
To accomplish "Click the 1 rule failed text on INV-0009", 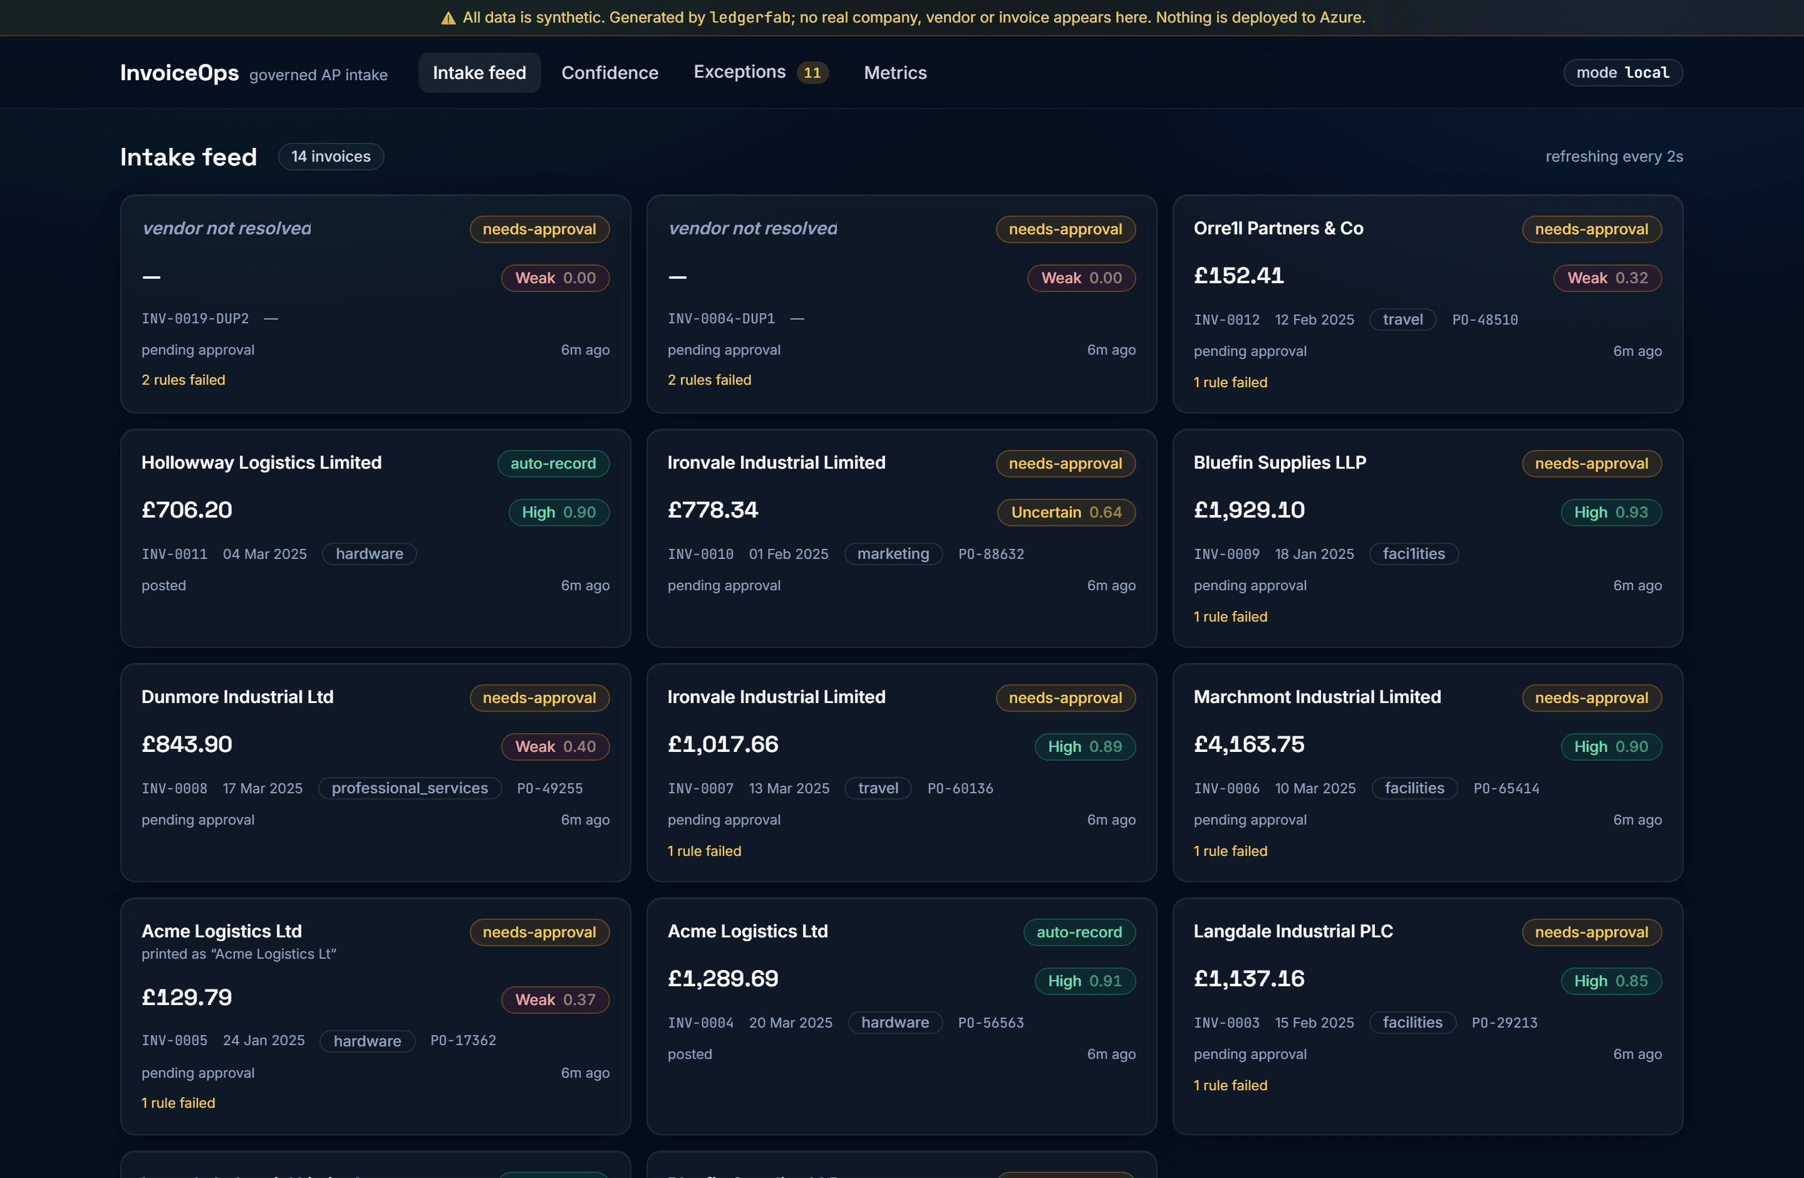I will click(x=1230, y=617).
